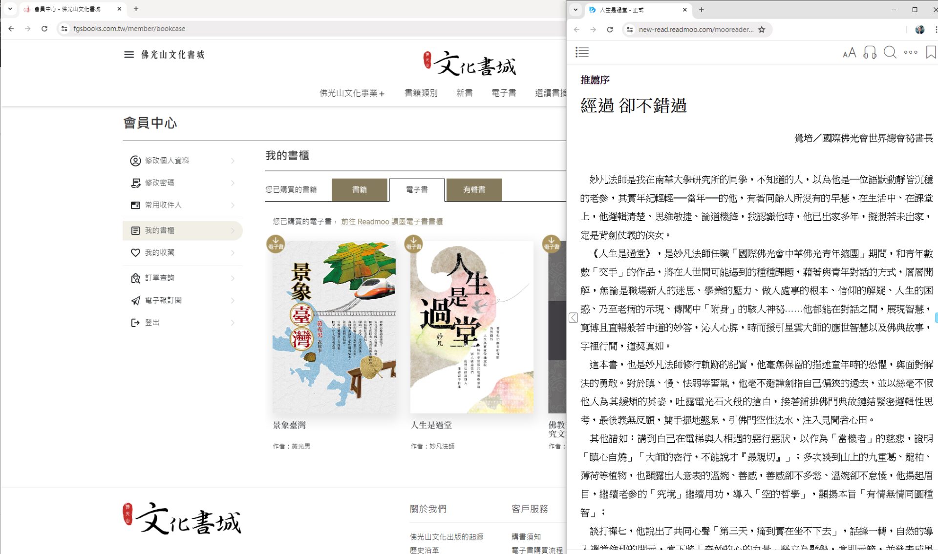
Task: Open 佛光山文化事業+ navigation menu
Action: tap(352, 93)
